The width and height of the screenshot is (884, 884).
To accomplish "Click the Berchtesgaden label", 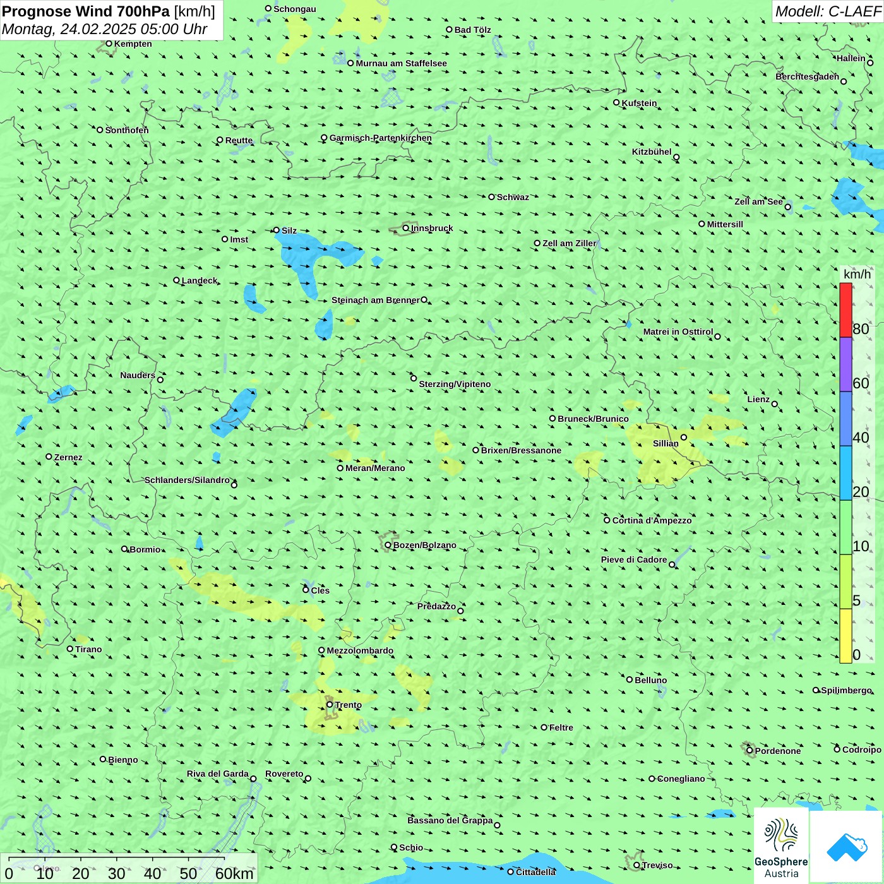I will [807, 76].
